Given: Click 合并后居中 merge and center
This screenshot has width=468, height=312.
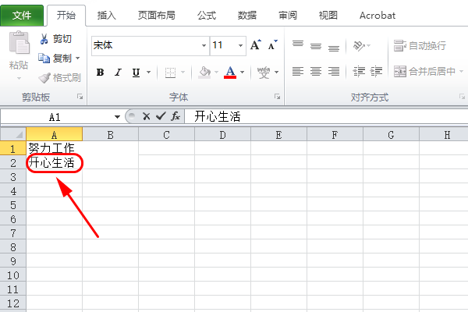Looking at the screenshot, I should tap(424, 71).
